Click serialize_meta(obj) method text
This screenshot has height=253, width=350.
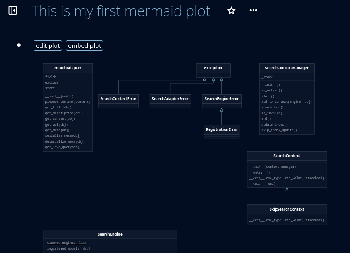[63, 135]
